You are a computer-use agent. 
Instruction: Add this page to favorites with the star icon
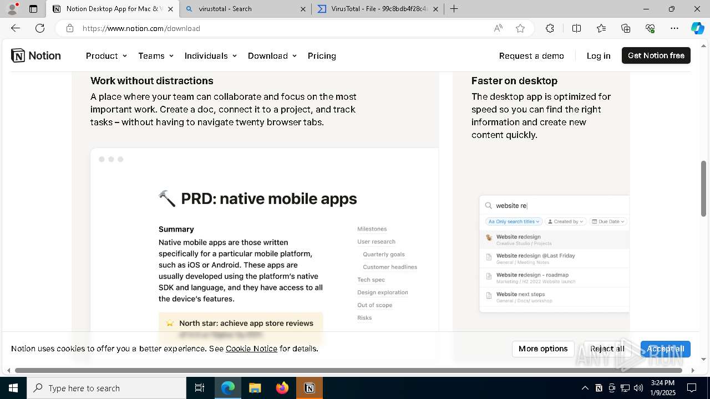point(520,28)
